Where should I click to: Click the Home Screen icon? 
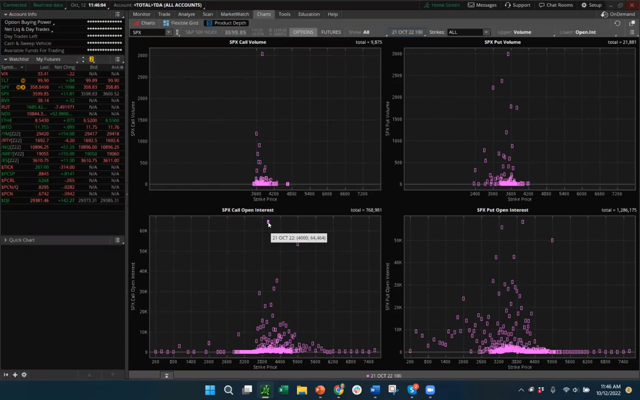(x=427, y=5)
